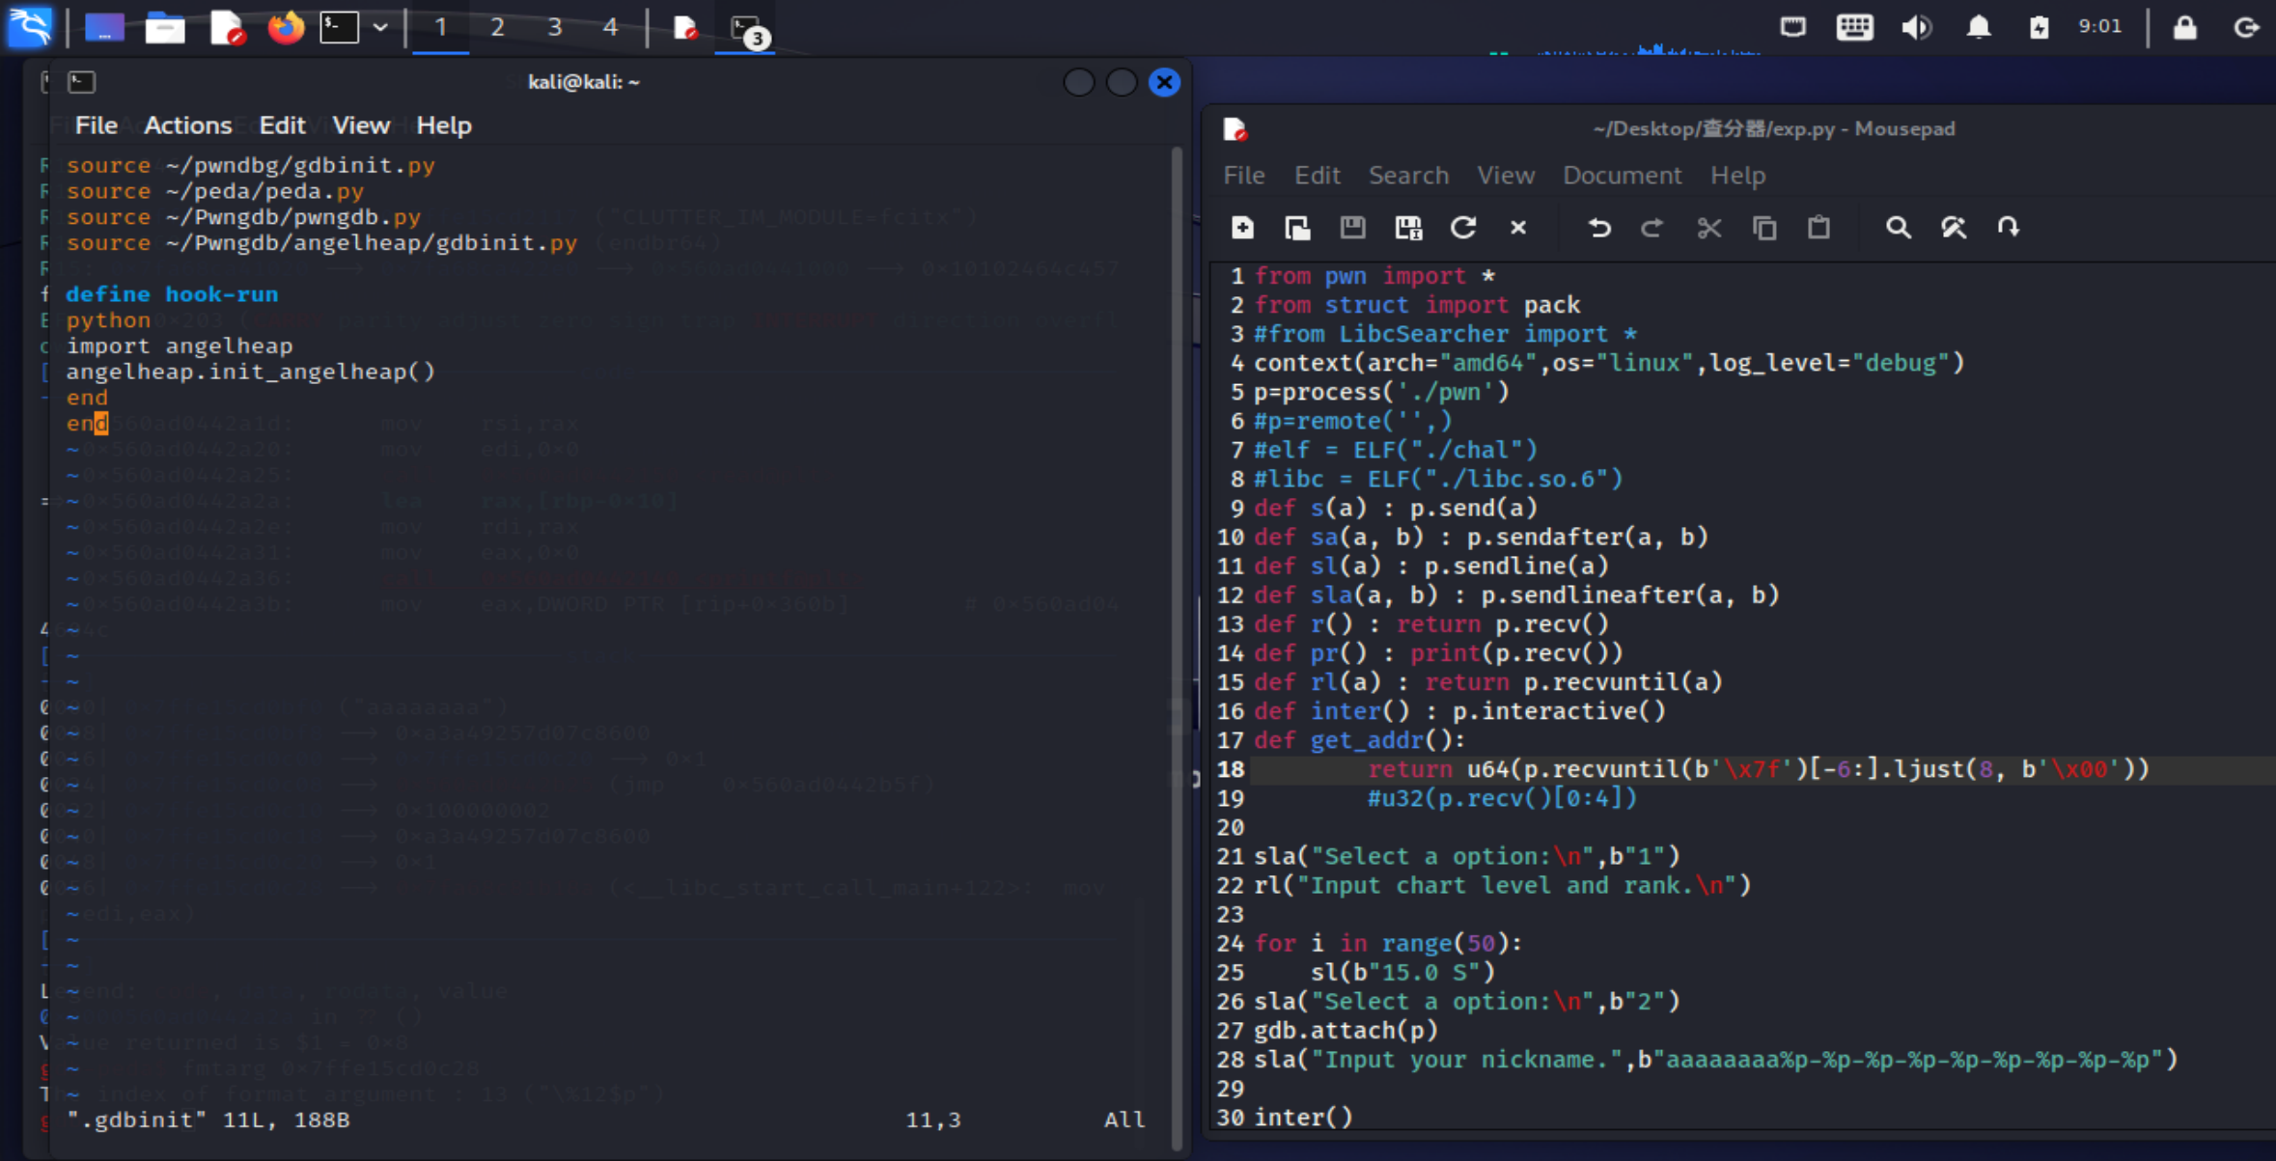The height and width of the screenshot is (1161, 2276).
Task: Toggle the volume icon in tray
Action: pos(1916,27)
